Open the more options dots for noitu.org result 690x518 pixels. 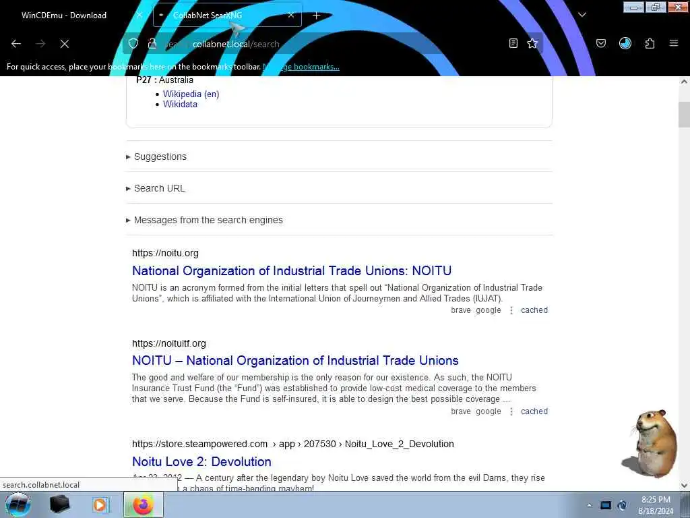tap(511, 310)
